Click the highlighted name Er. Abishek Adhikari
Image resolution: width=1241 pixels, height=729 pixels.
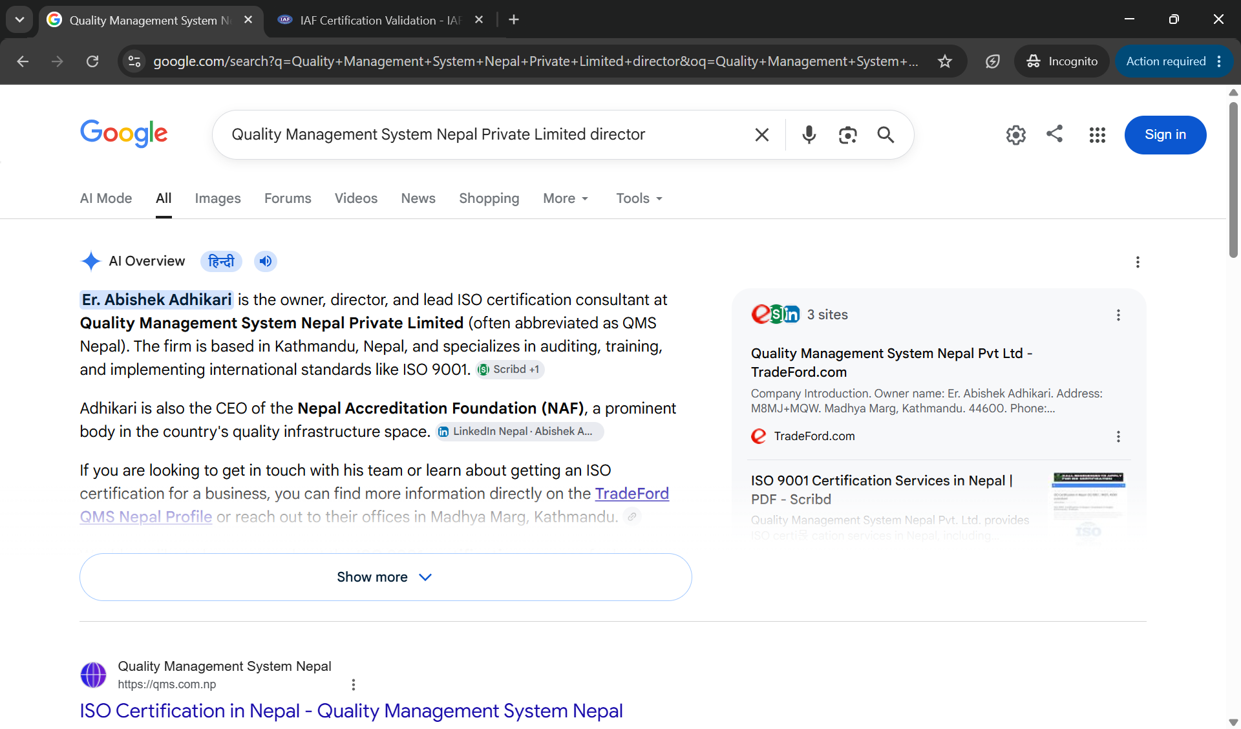click(156, 300)
